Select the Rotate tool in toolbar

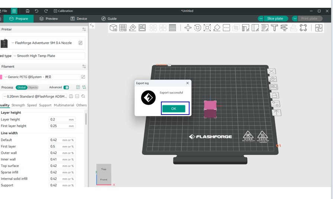(197, 28)
